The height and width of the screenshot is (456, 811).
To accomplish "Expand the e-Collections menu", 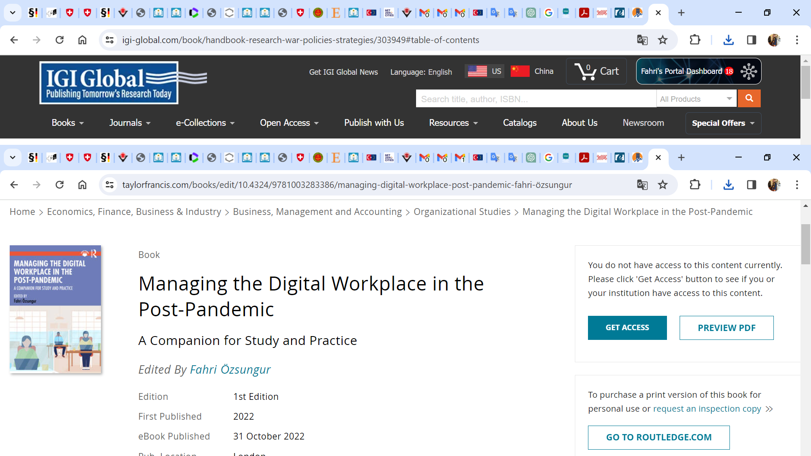I will tap(205, 123).
